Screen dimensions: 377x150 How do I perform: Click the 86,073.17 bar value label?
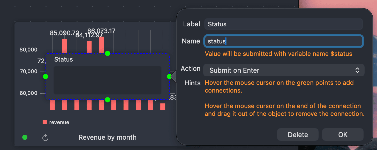(101, 31)
